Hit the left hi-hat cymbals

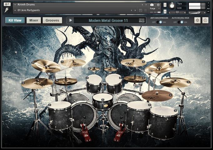point(66,81)
